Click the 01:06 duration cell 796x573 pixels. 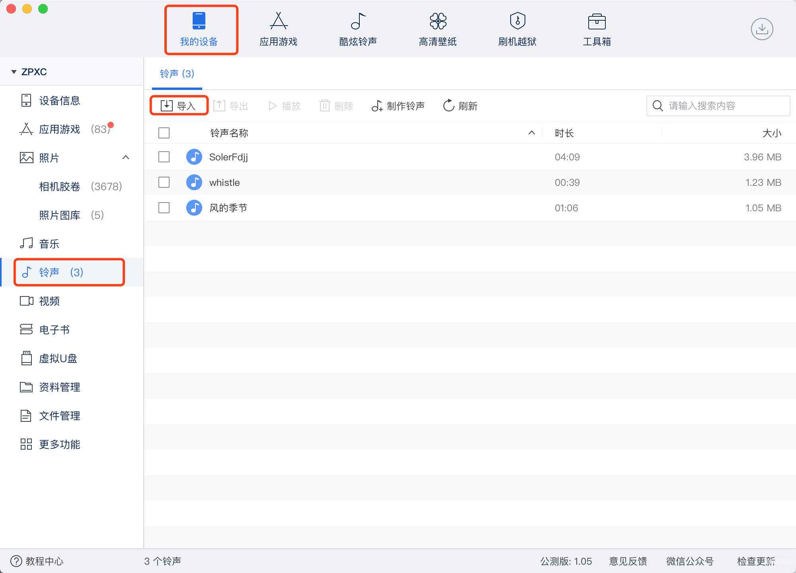(x=566, y=208)
